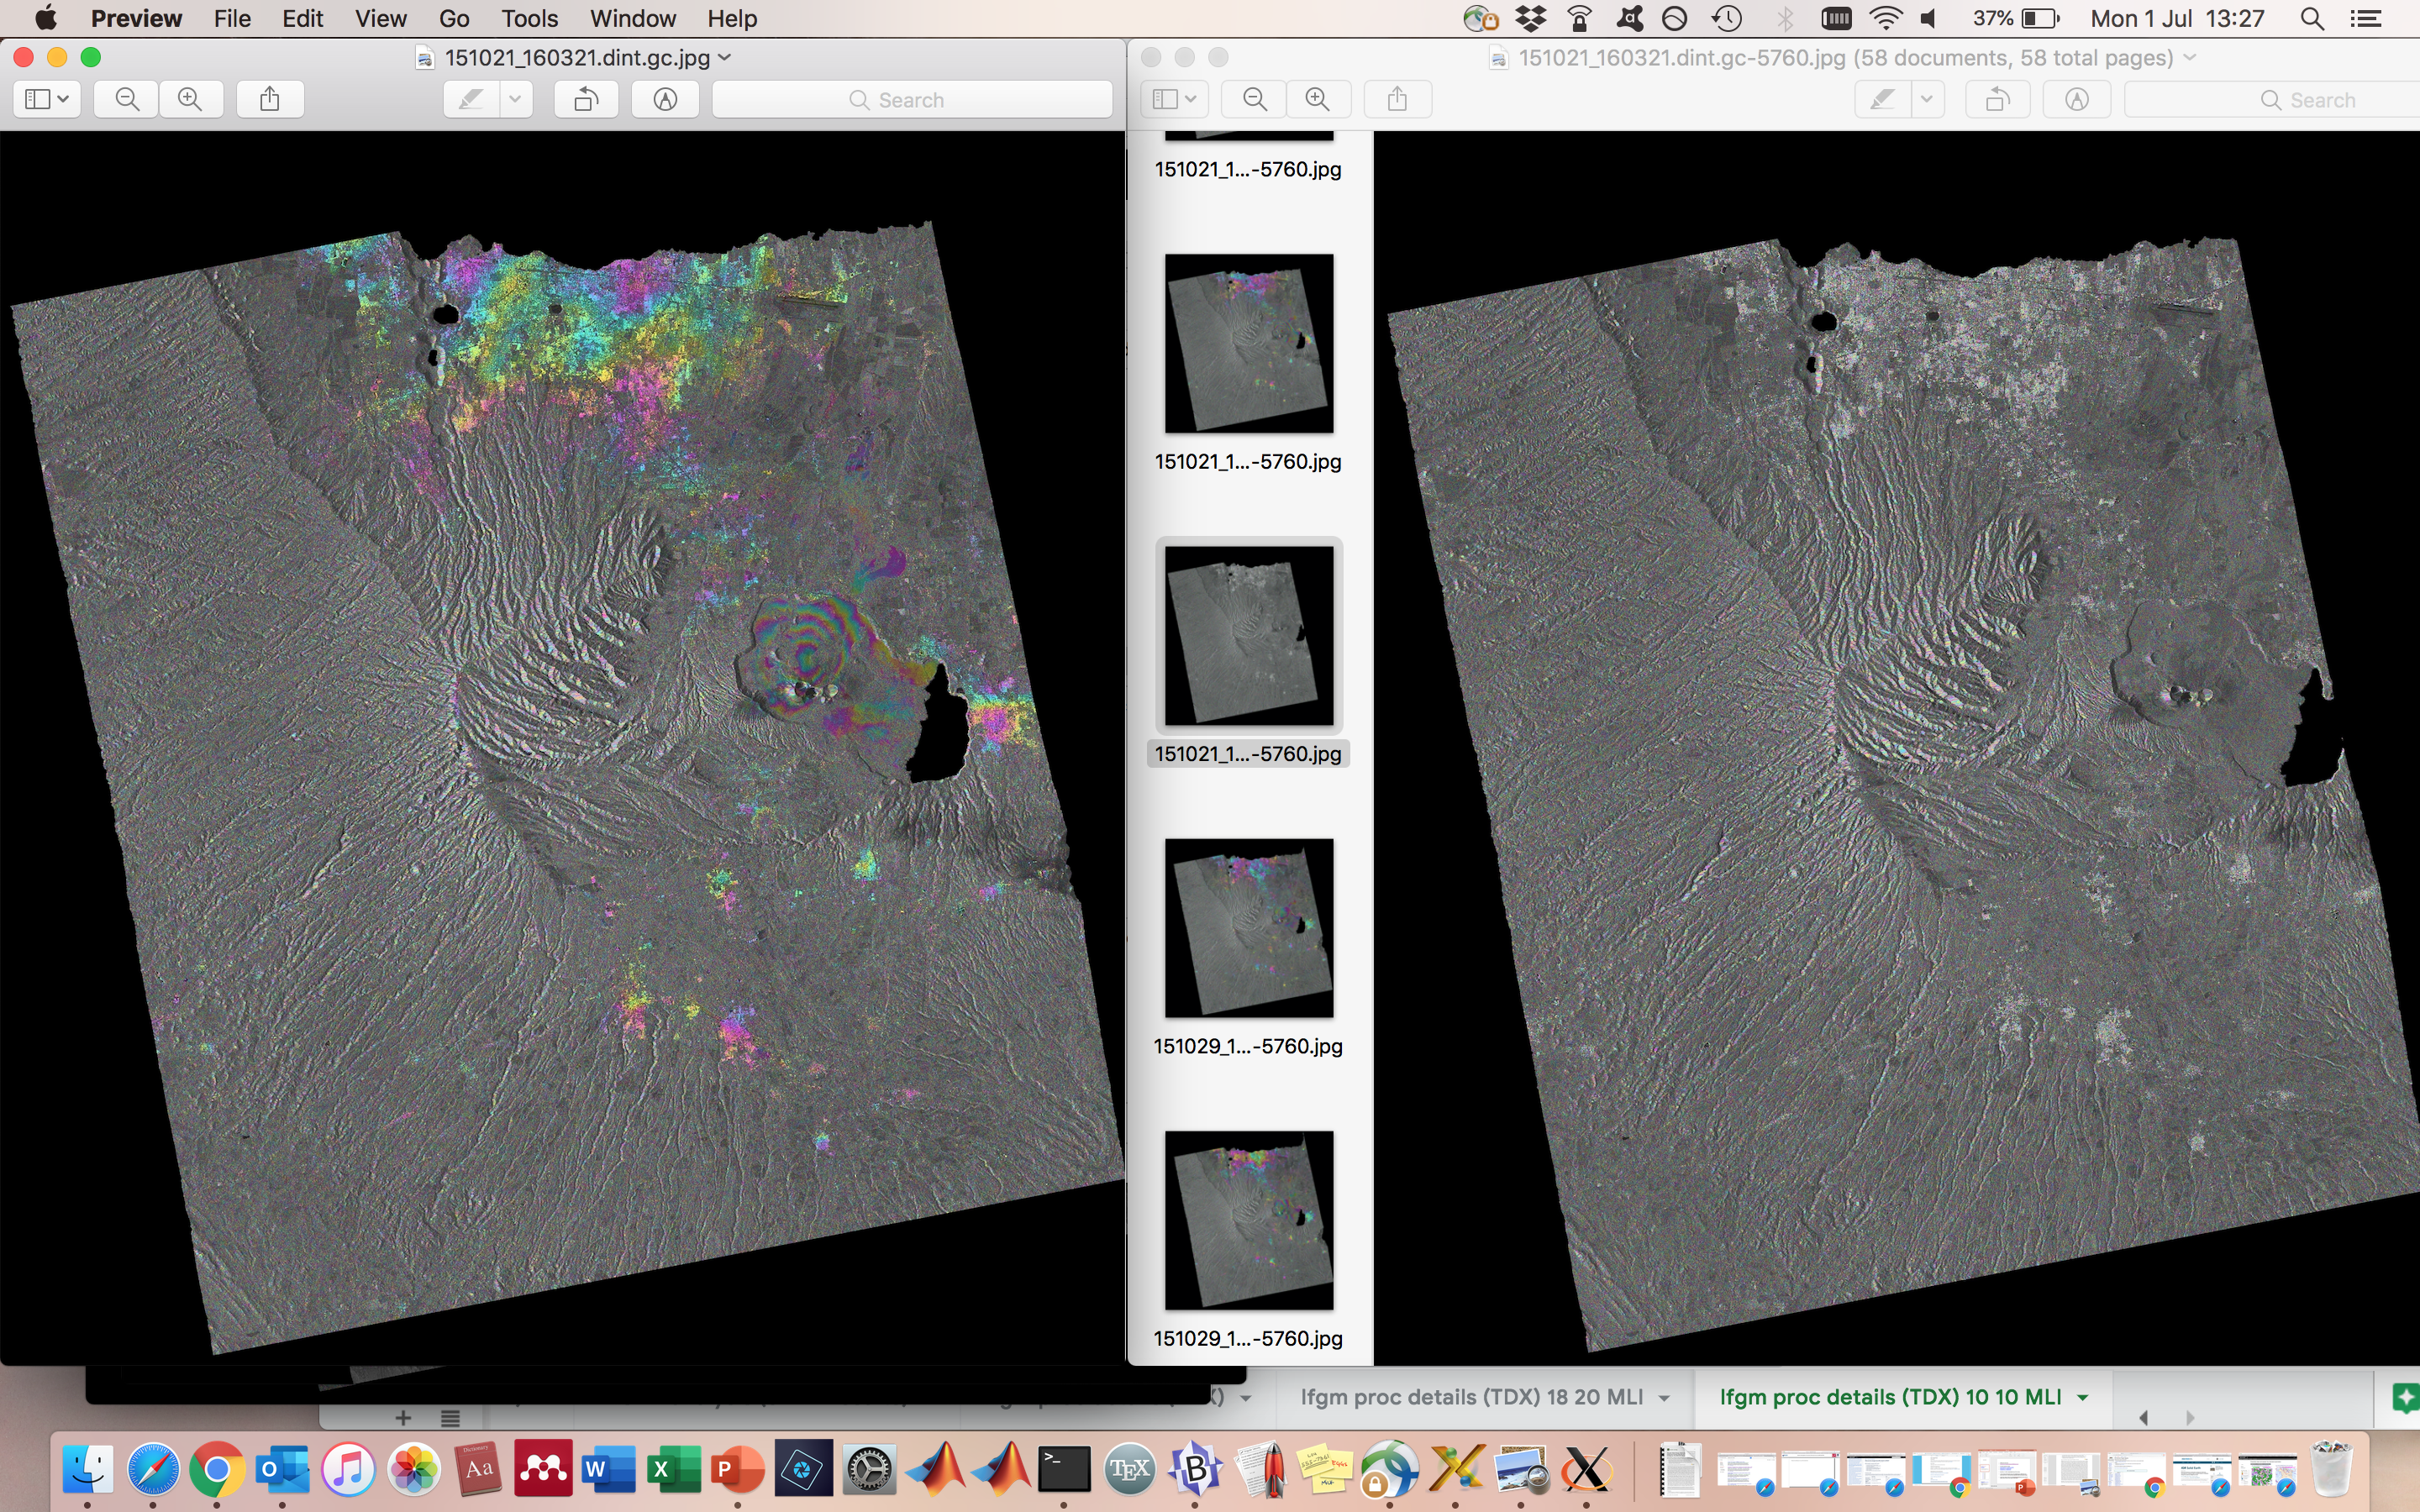Image resolution: width=2420 pixels, height=1512 pixels.
Task: Select the 151029_1...-5760.jpg thumbnail in sidebar
Action: [x=1248, y=928]
